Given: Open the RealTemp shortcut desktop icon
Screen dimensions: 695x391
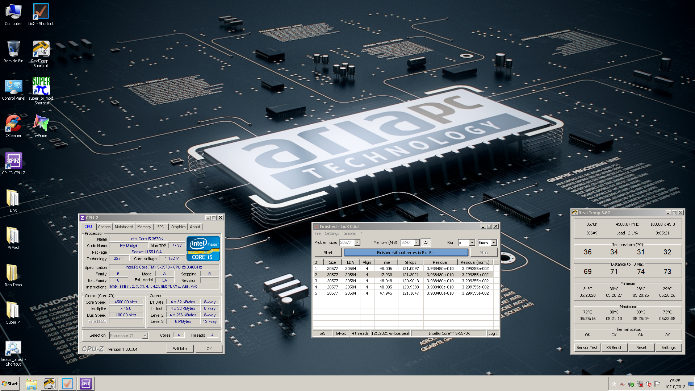Looking at the screenshot, I should 41,50.
